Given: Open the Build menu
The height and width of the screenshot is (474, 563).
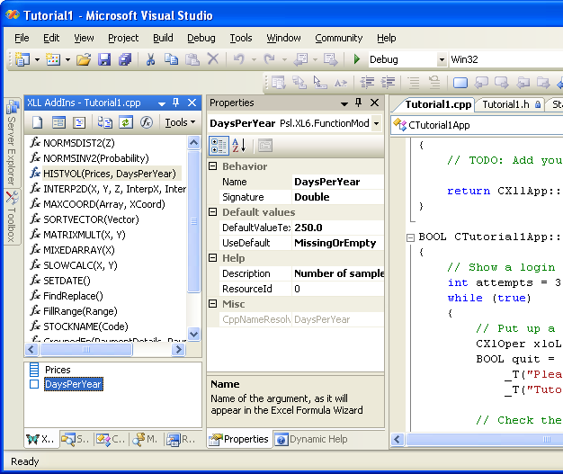Looking at the screenshot, I should pos(163,38).
